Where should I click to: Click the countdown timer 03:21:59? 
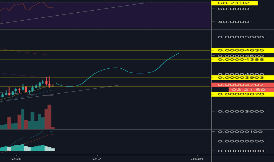251,90
